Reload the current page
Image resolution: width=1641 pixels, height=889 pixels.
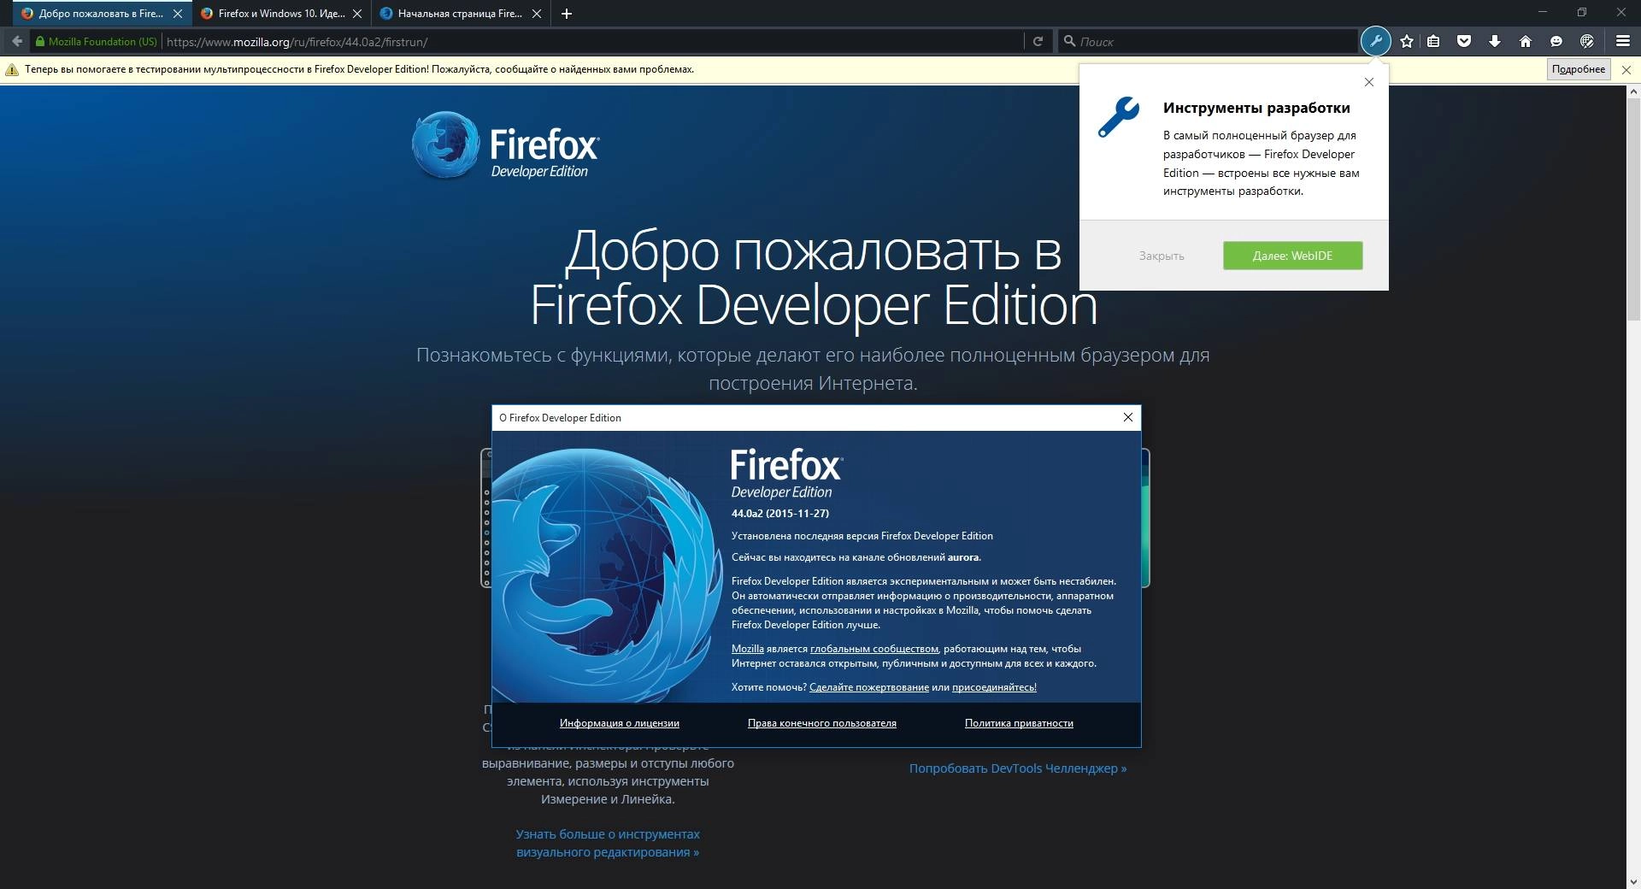point(1038,41)
